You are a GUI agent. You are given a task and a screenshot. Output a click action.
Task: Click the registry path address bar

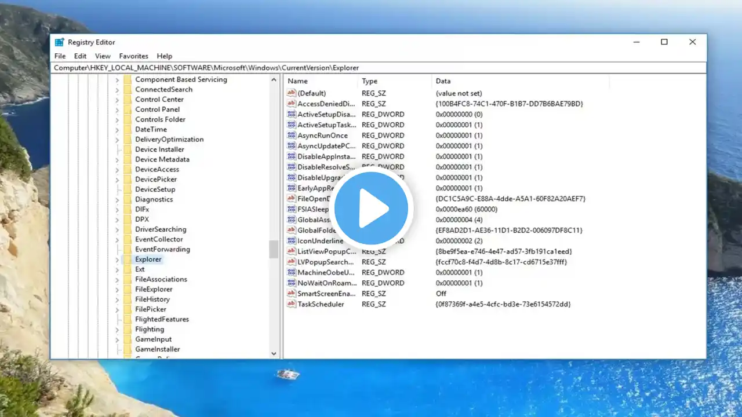click(x=379, y=68)
